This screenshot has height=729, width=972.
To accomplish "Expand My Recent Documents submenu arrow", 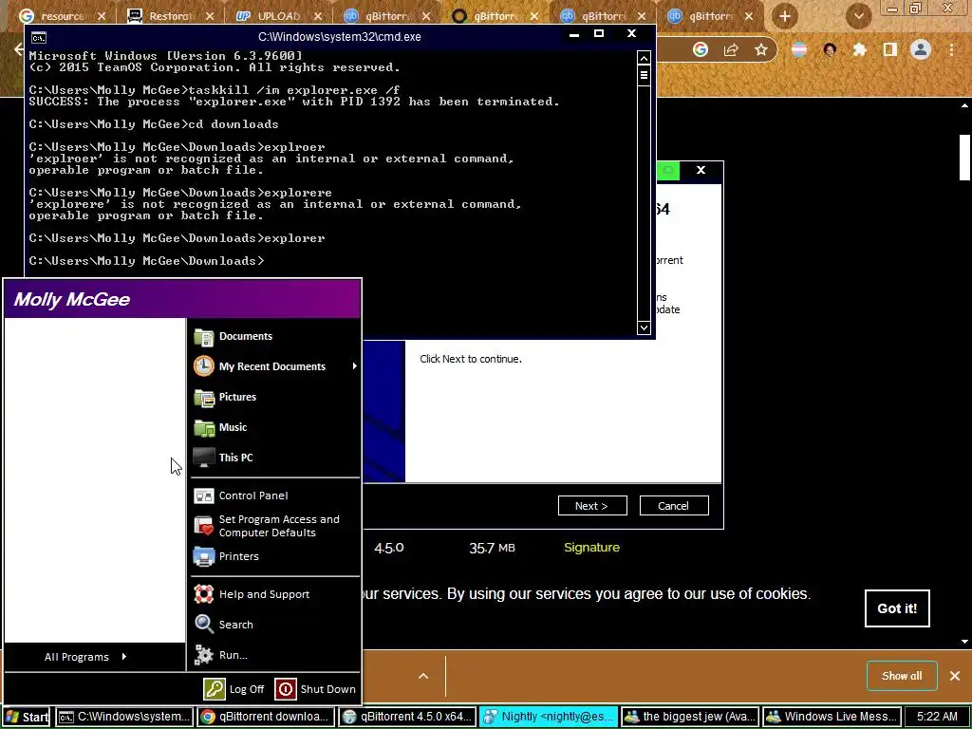I will pyautogui.click(x=355, y=366).
